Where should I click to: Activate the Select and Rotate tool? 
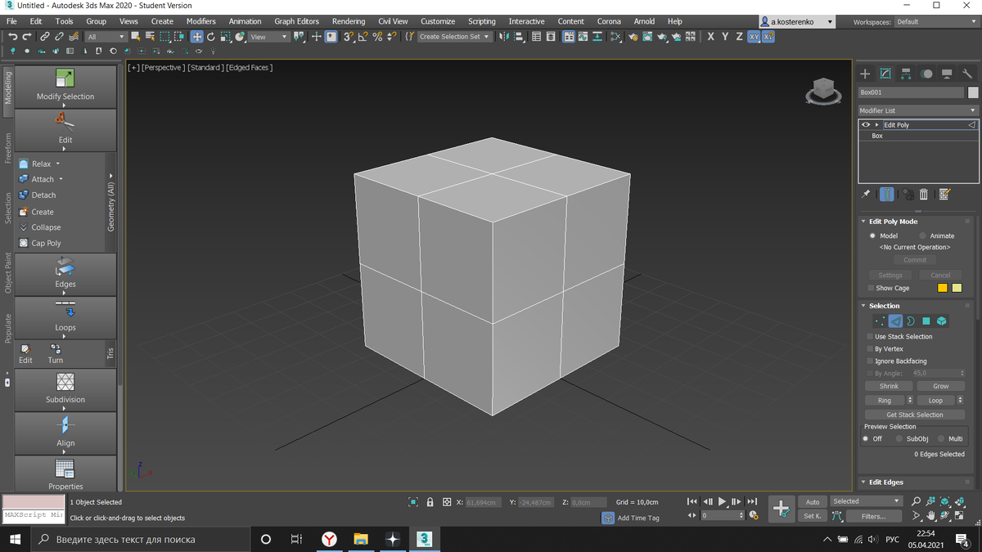[211, 37]
